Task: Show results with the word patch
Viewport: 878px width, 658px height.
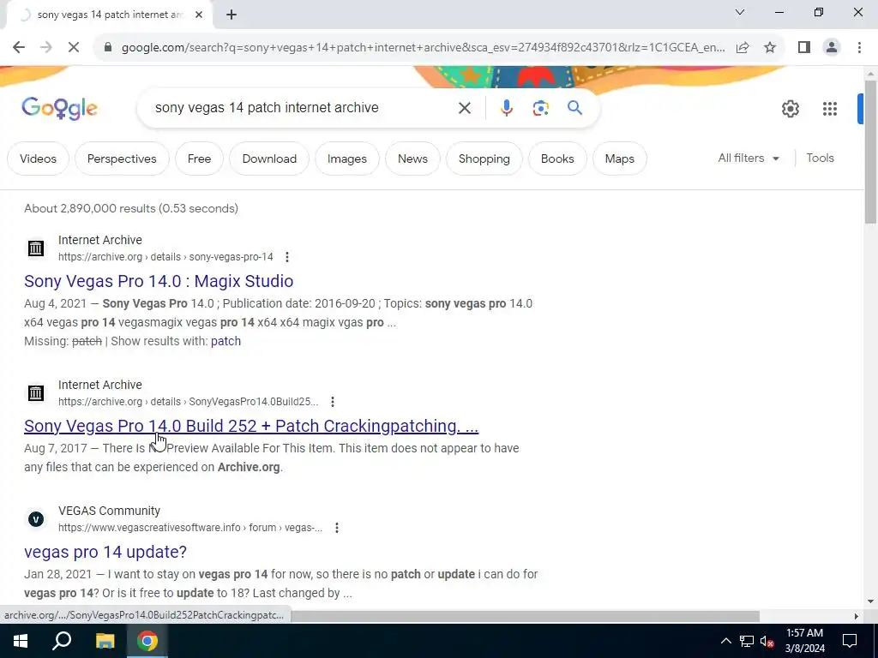Action: tap(226, 341)
